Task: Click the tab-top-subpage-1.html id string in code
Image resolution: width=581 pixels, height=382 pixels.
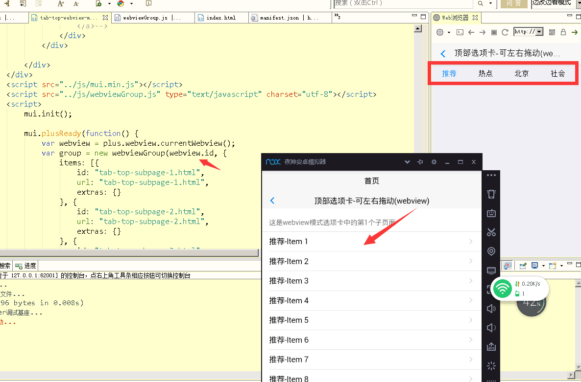Action: (x=147, y=172)
